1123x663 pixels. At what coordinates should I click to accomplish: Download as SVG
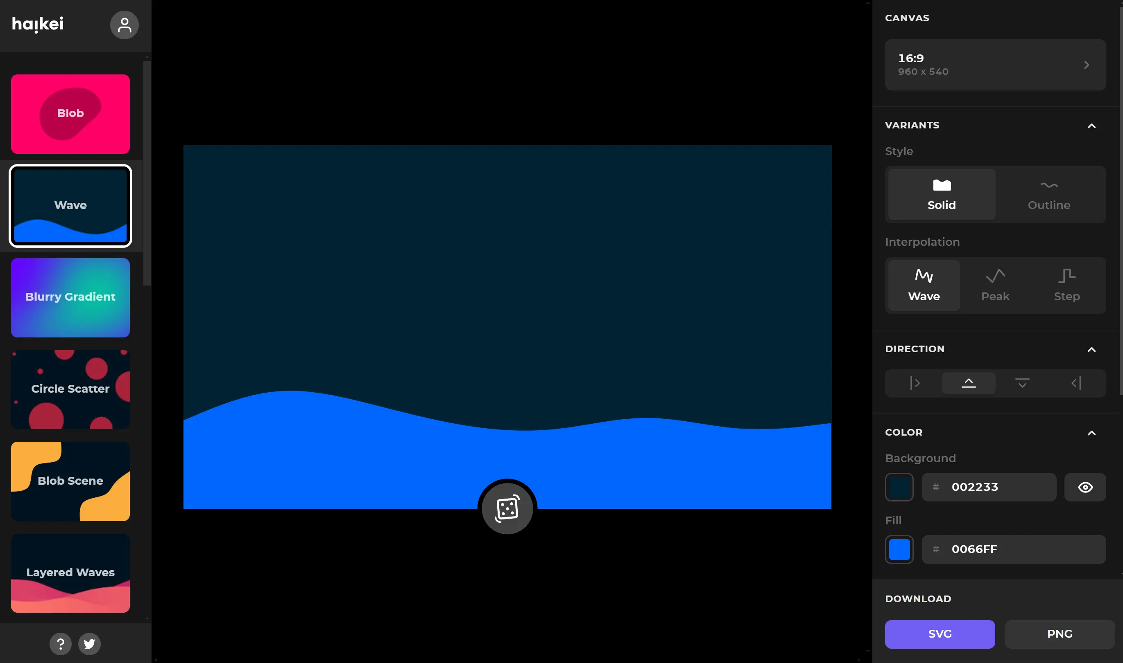pos(940,634)
